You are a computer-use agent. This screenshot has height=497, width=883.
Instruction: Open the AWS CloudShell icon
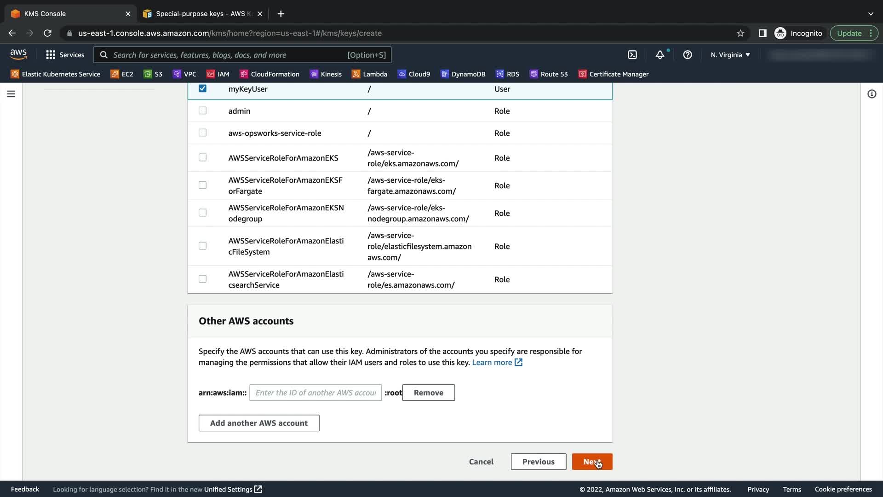pyautogui.click(x=632, y=55)
